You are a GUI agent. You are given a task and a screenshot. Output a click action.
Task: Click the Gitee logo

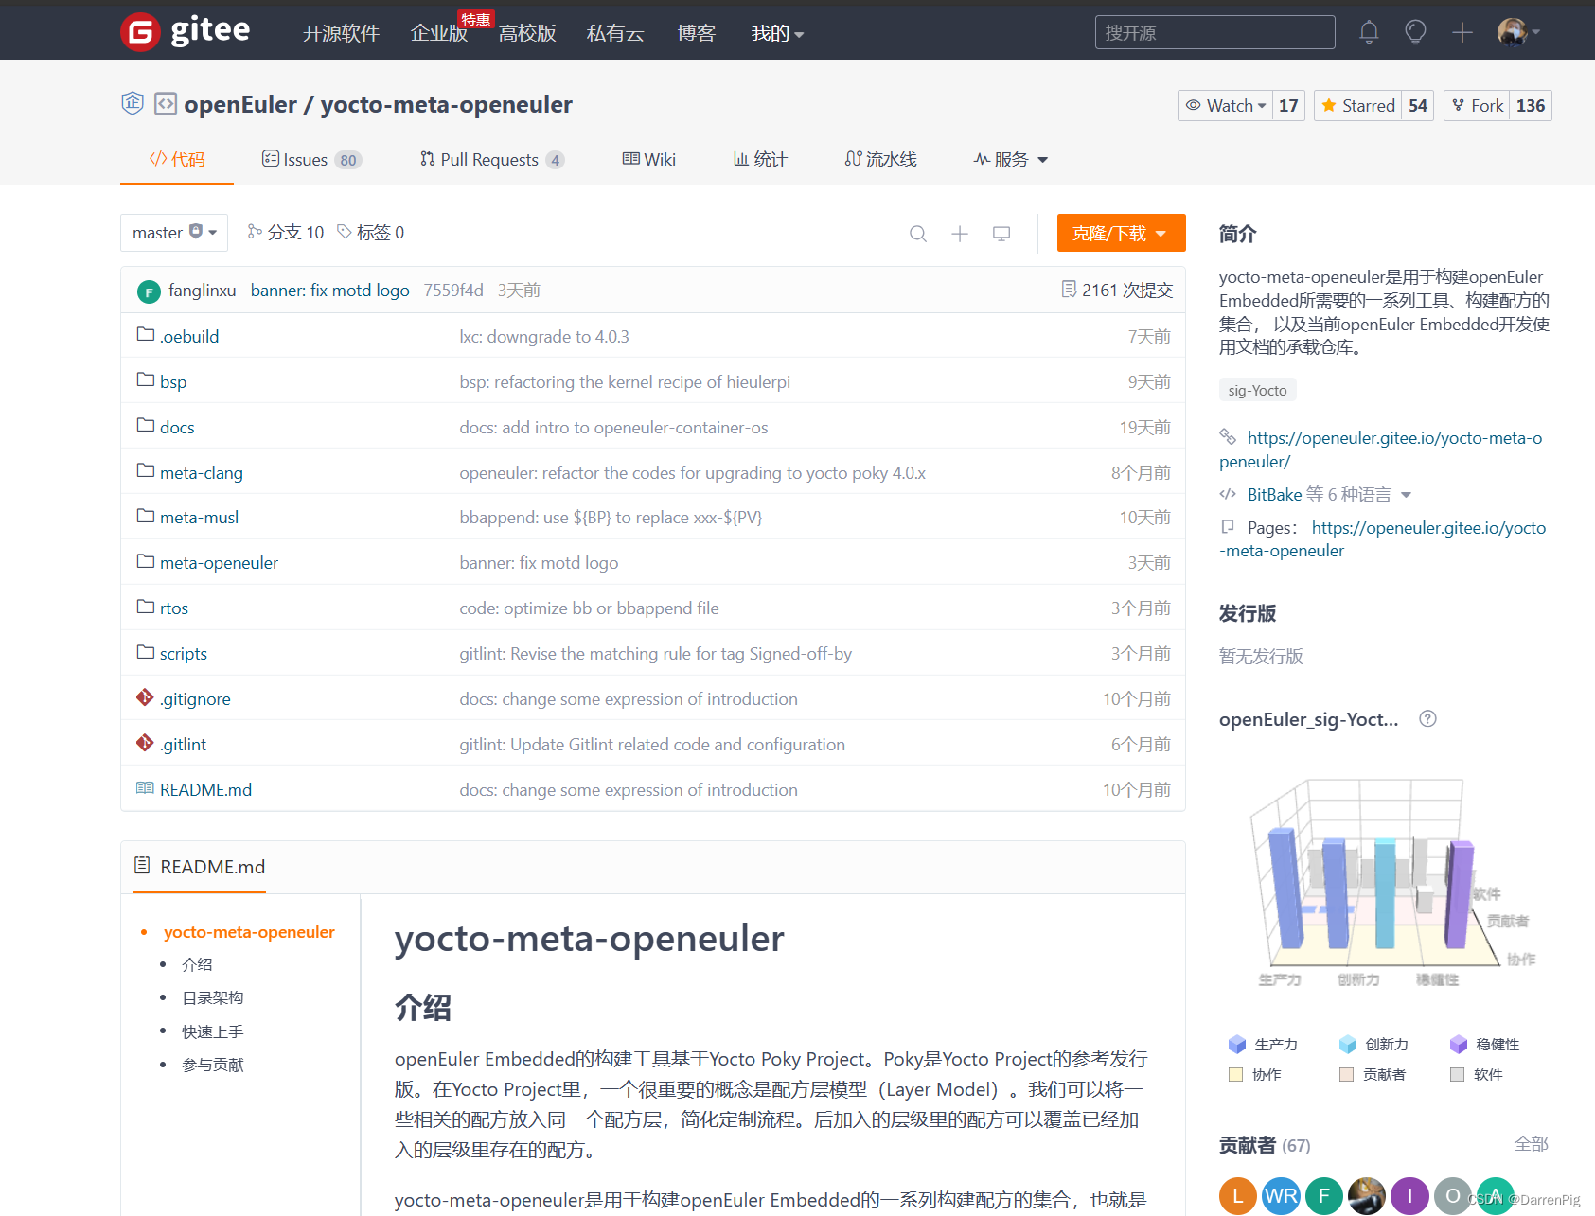click(186, 32)
